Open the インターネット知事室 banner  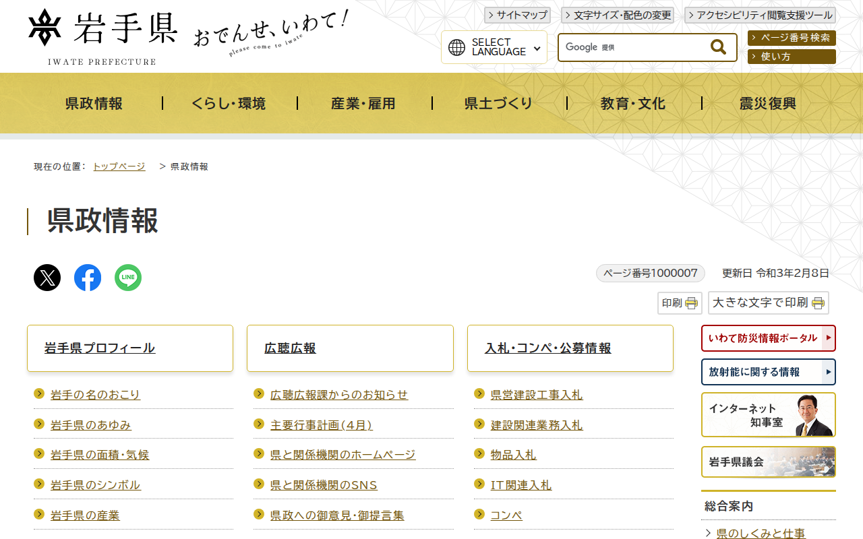coord(768,415)
